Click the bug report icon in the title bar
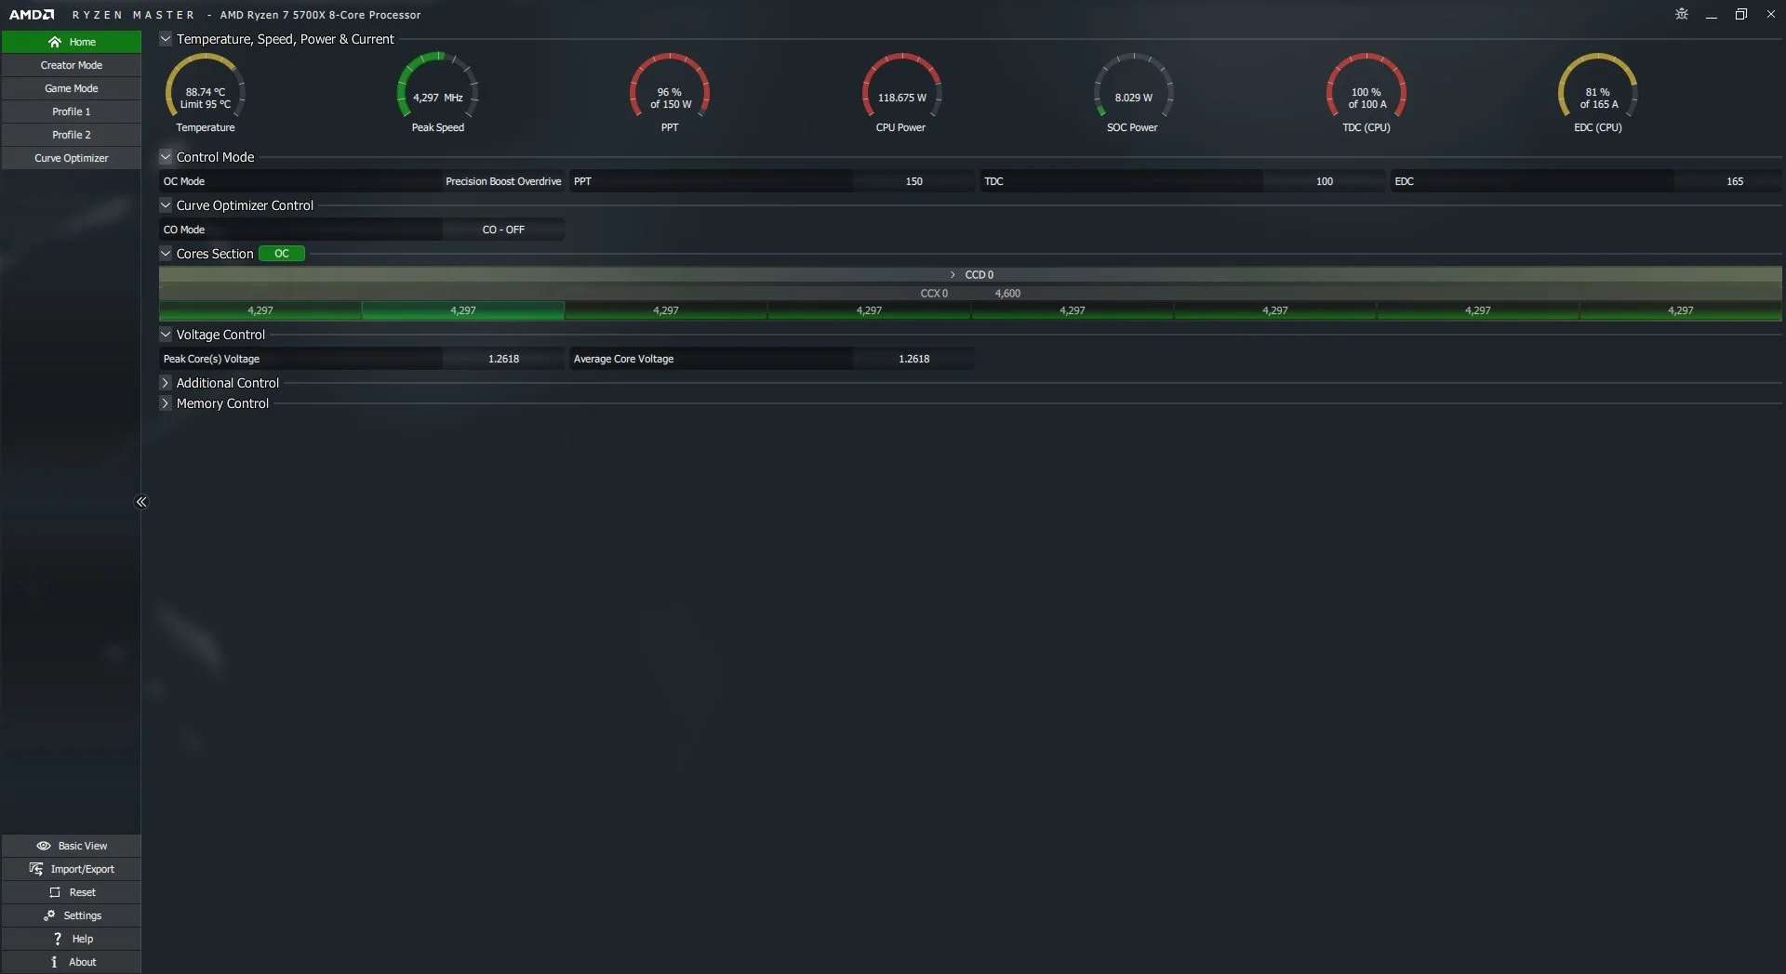 click(x=1682, y=14)
